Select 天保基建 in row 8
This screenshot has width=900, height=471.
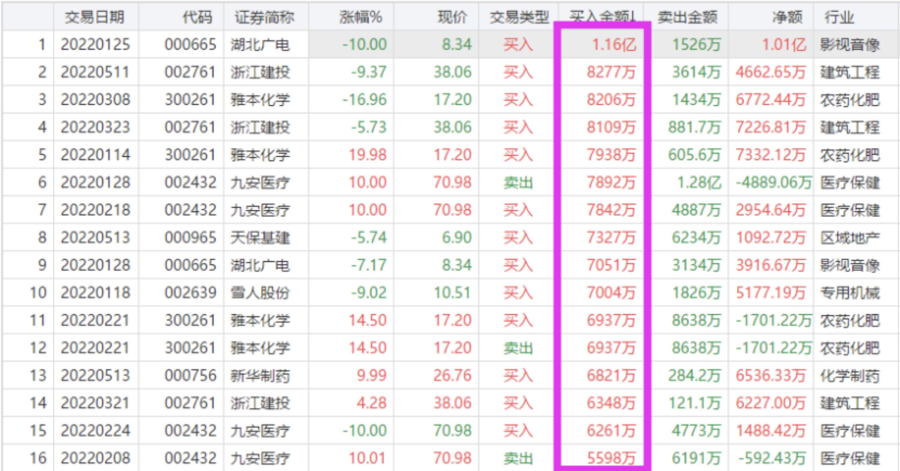260,237
